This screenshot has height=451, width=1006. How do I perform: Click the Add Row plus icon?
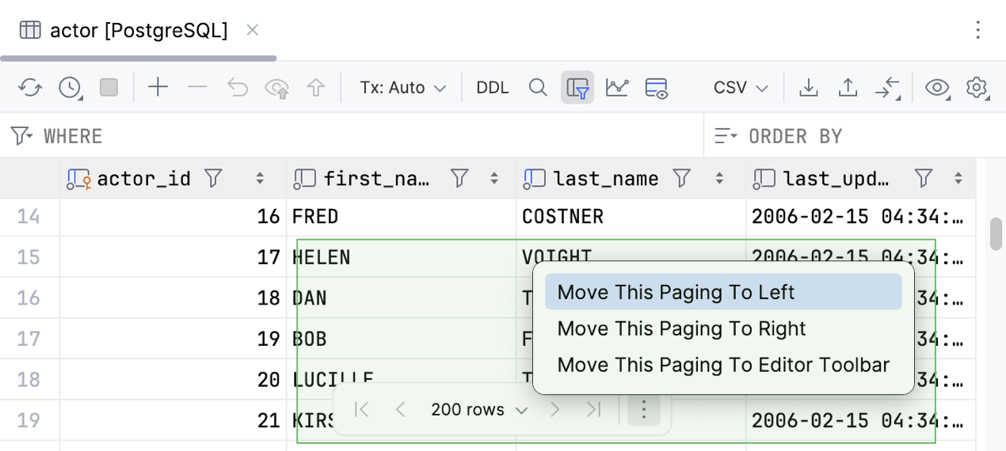click(158, 87)
